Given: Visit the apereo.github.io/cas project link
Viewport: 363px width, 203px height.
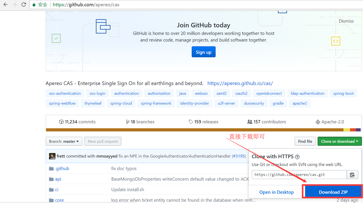Looking at the screenshot, I should [240, 83].
